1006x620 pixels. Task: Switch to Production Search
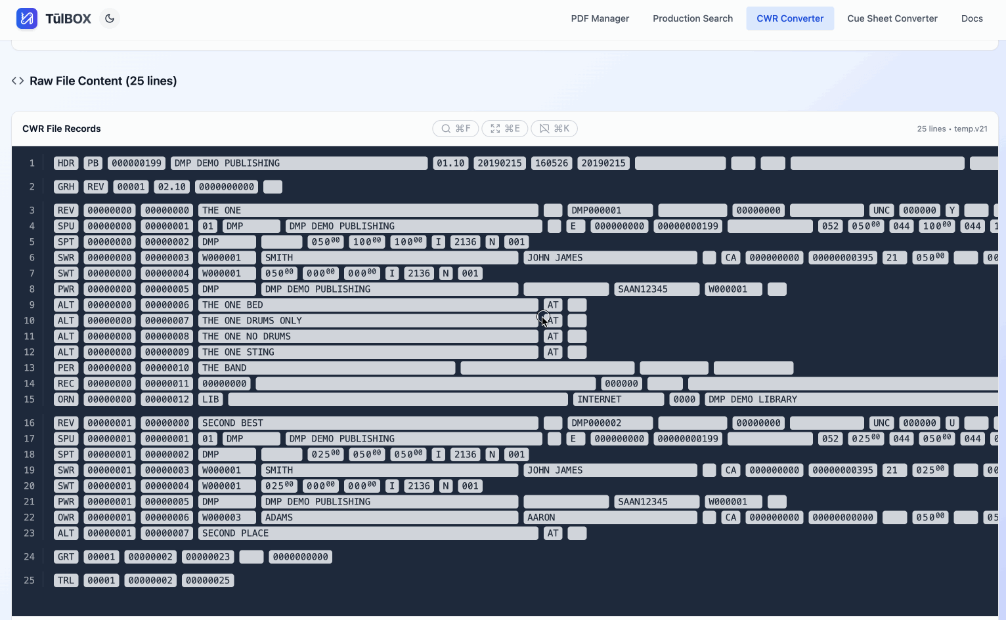pos(692,18)
